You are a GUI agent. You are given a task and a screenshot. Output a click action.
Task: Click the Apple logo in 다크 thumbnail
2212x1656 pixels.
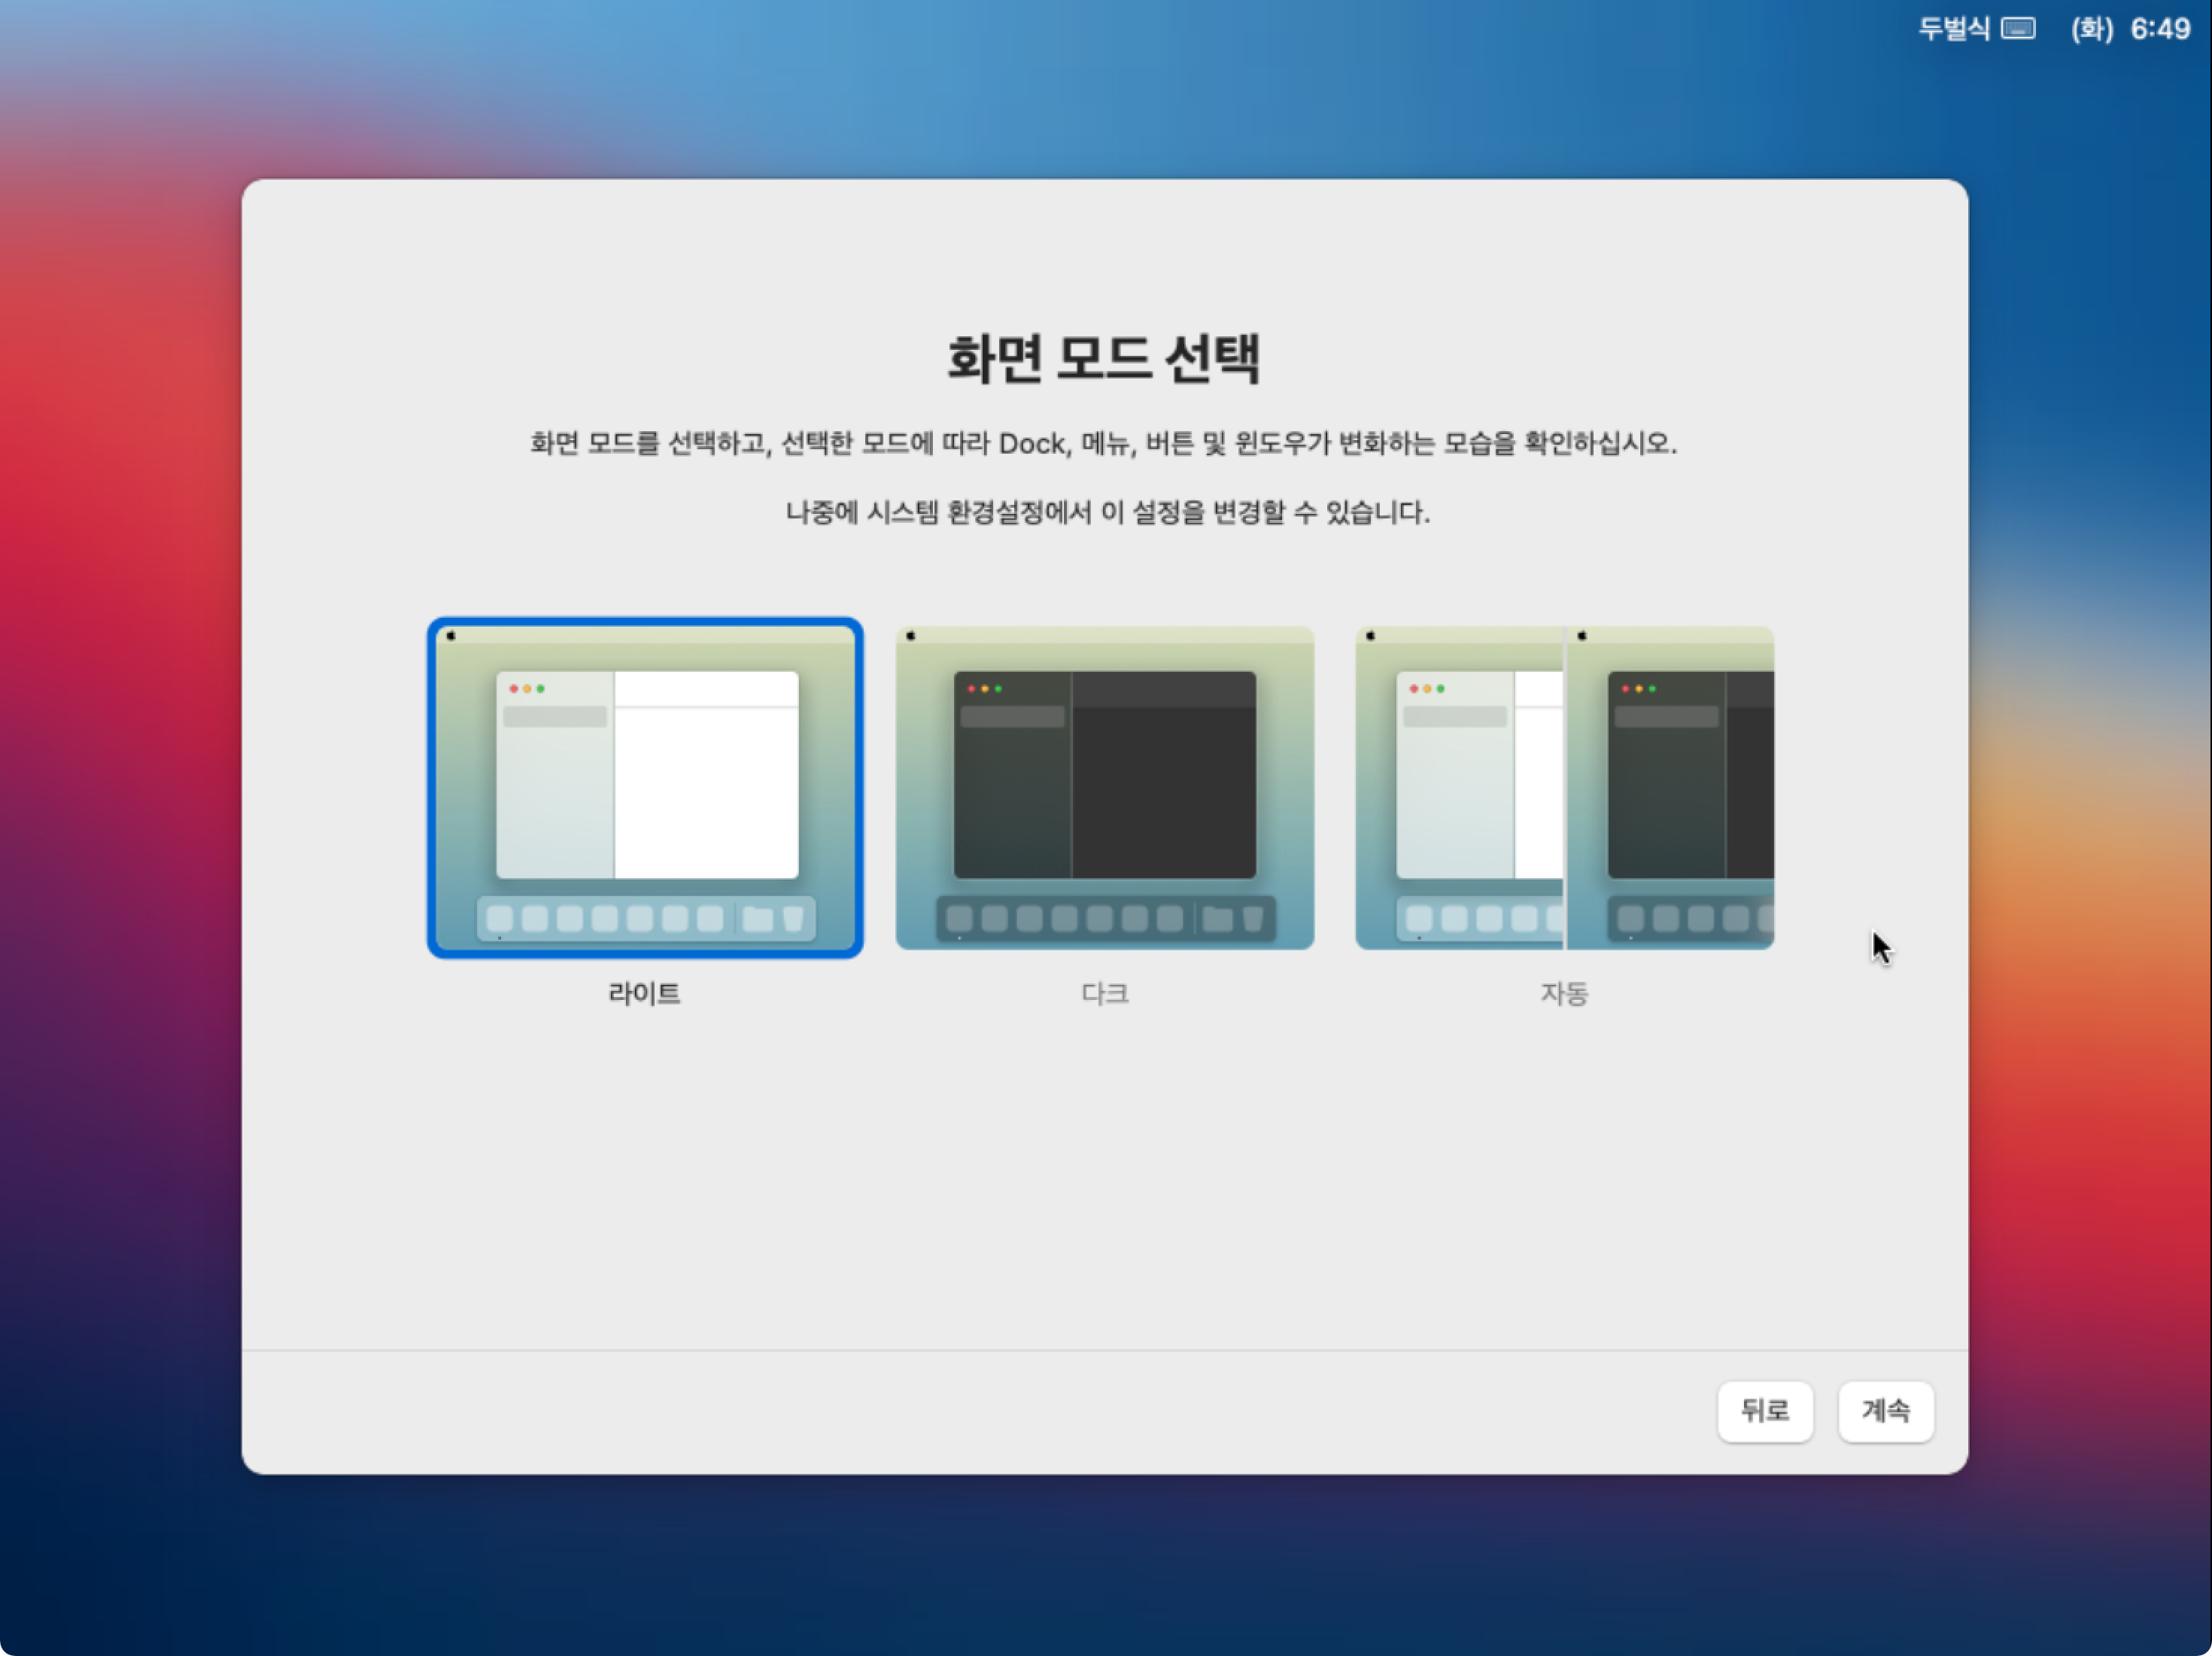(911, 636)
